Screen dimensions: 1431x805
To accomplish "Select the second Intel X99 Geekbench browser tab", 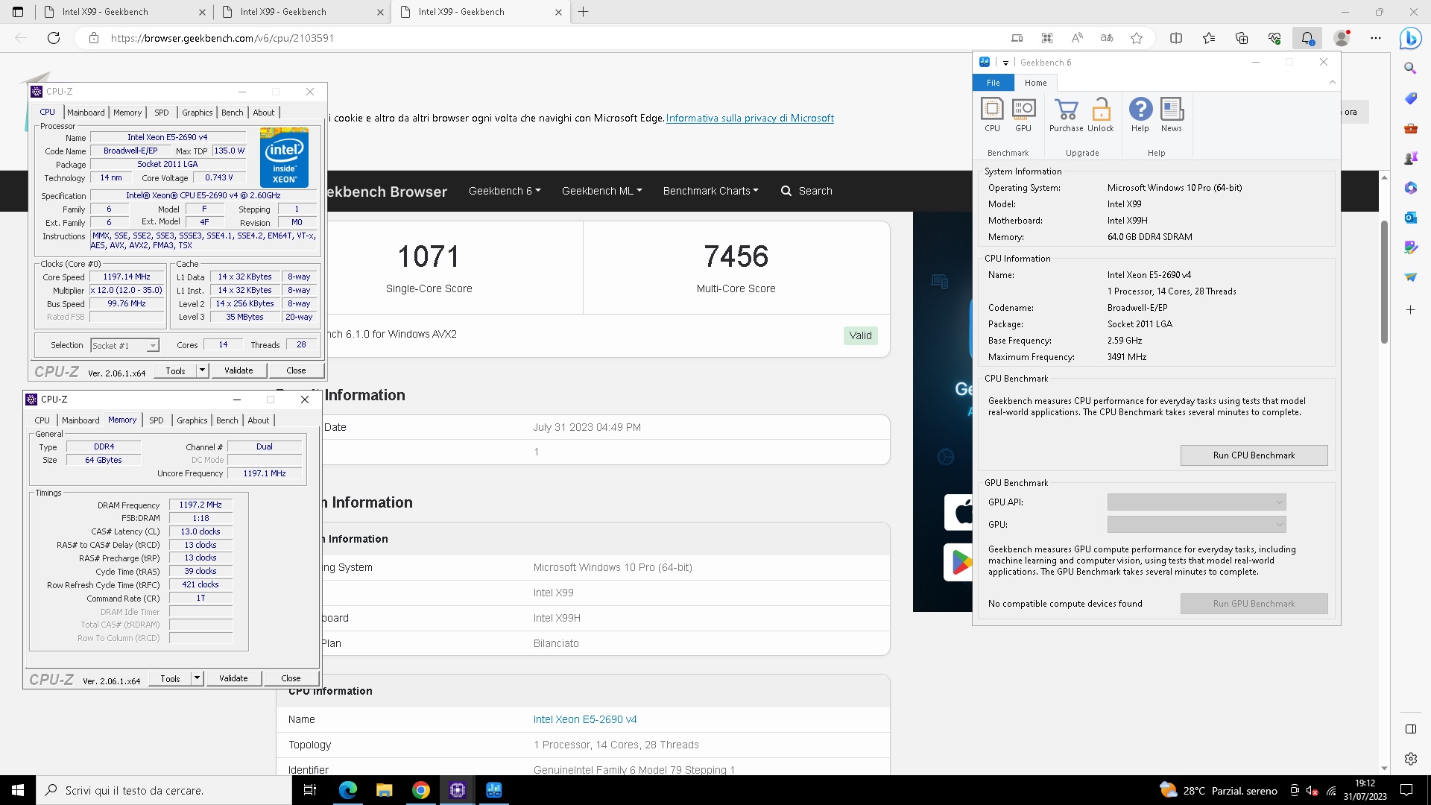I will coord(303,12).
